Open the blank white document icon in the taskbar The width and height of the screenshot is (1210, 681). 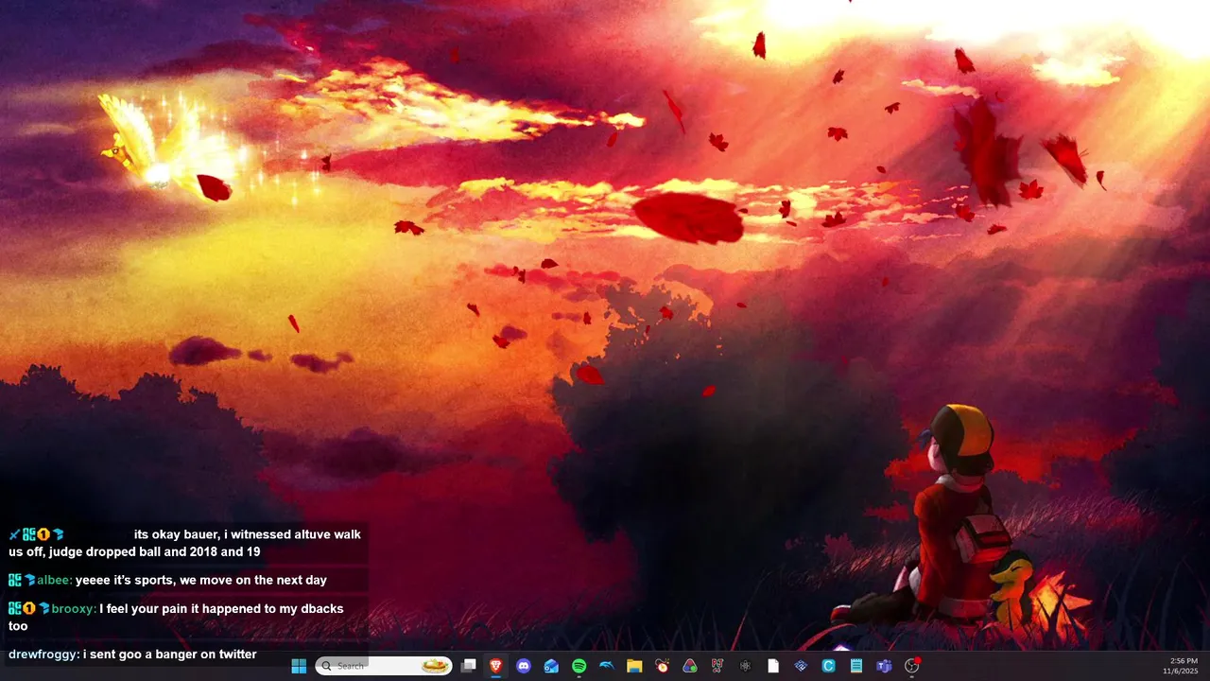tap(773, 666)
